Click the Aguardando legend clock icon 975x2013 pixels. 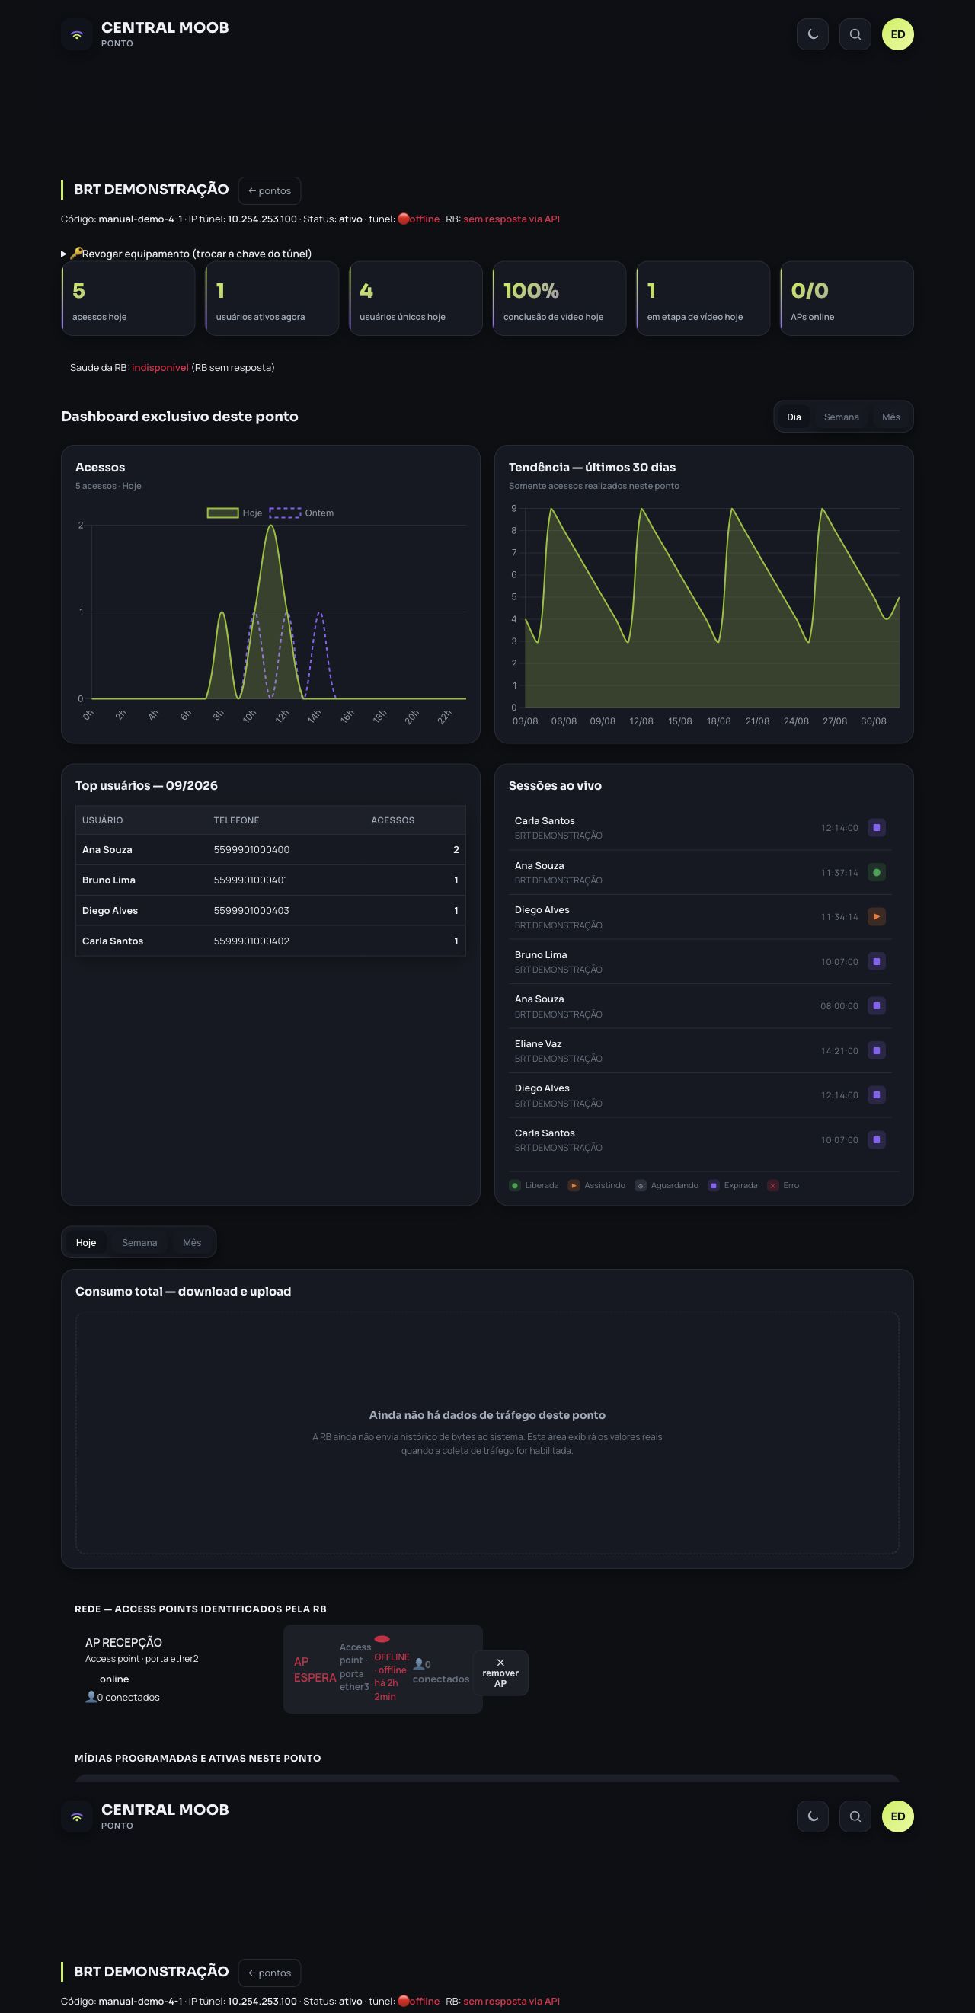click(x=641, y=1185)
